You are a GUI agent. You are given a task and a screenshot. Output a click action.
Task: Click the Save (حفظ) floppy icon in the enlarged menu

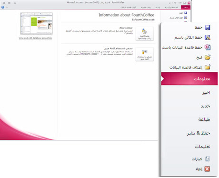click(208, 28)
